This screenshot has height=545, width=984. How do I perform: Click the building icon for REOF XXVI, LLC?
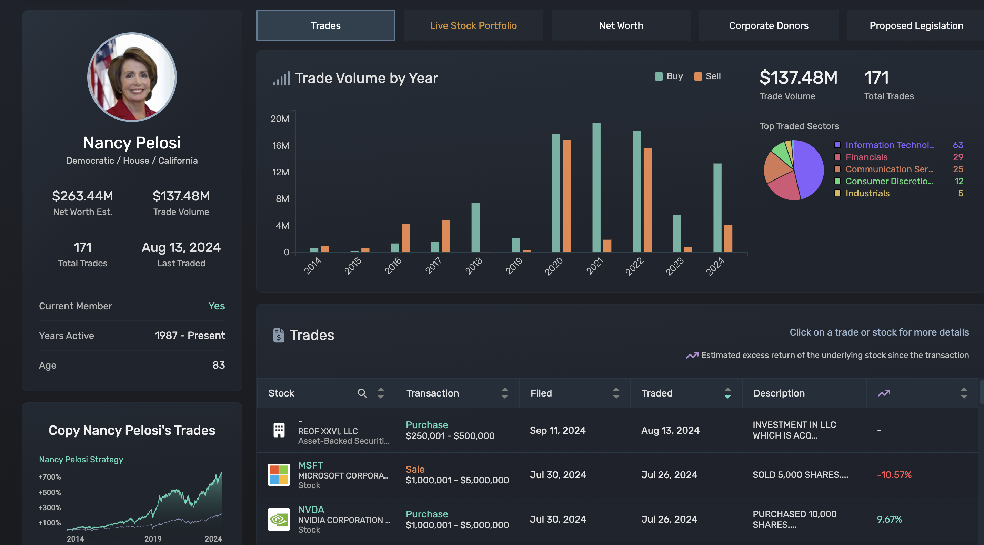coord(279,430)
